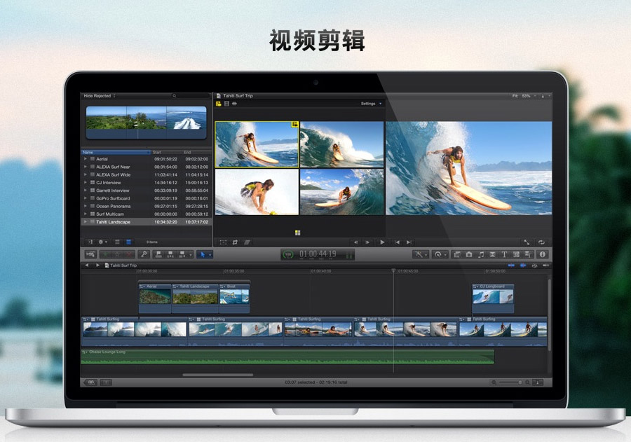Sort clips by the End column
The width and height of the screenshot is (631, 442).
[197, 153]
